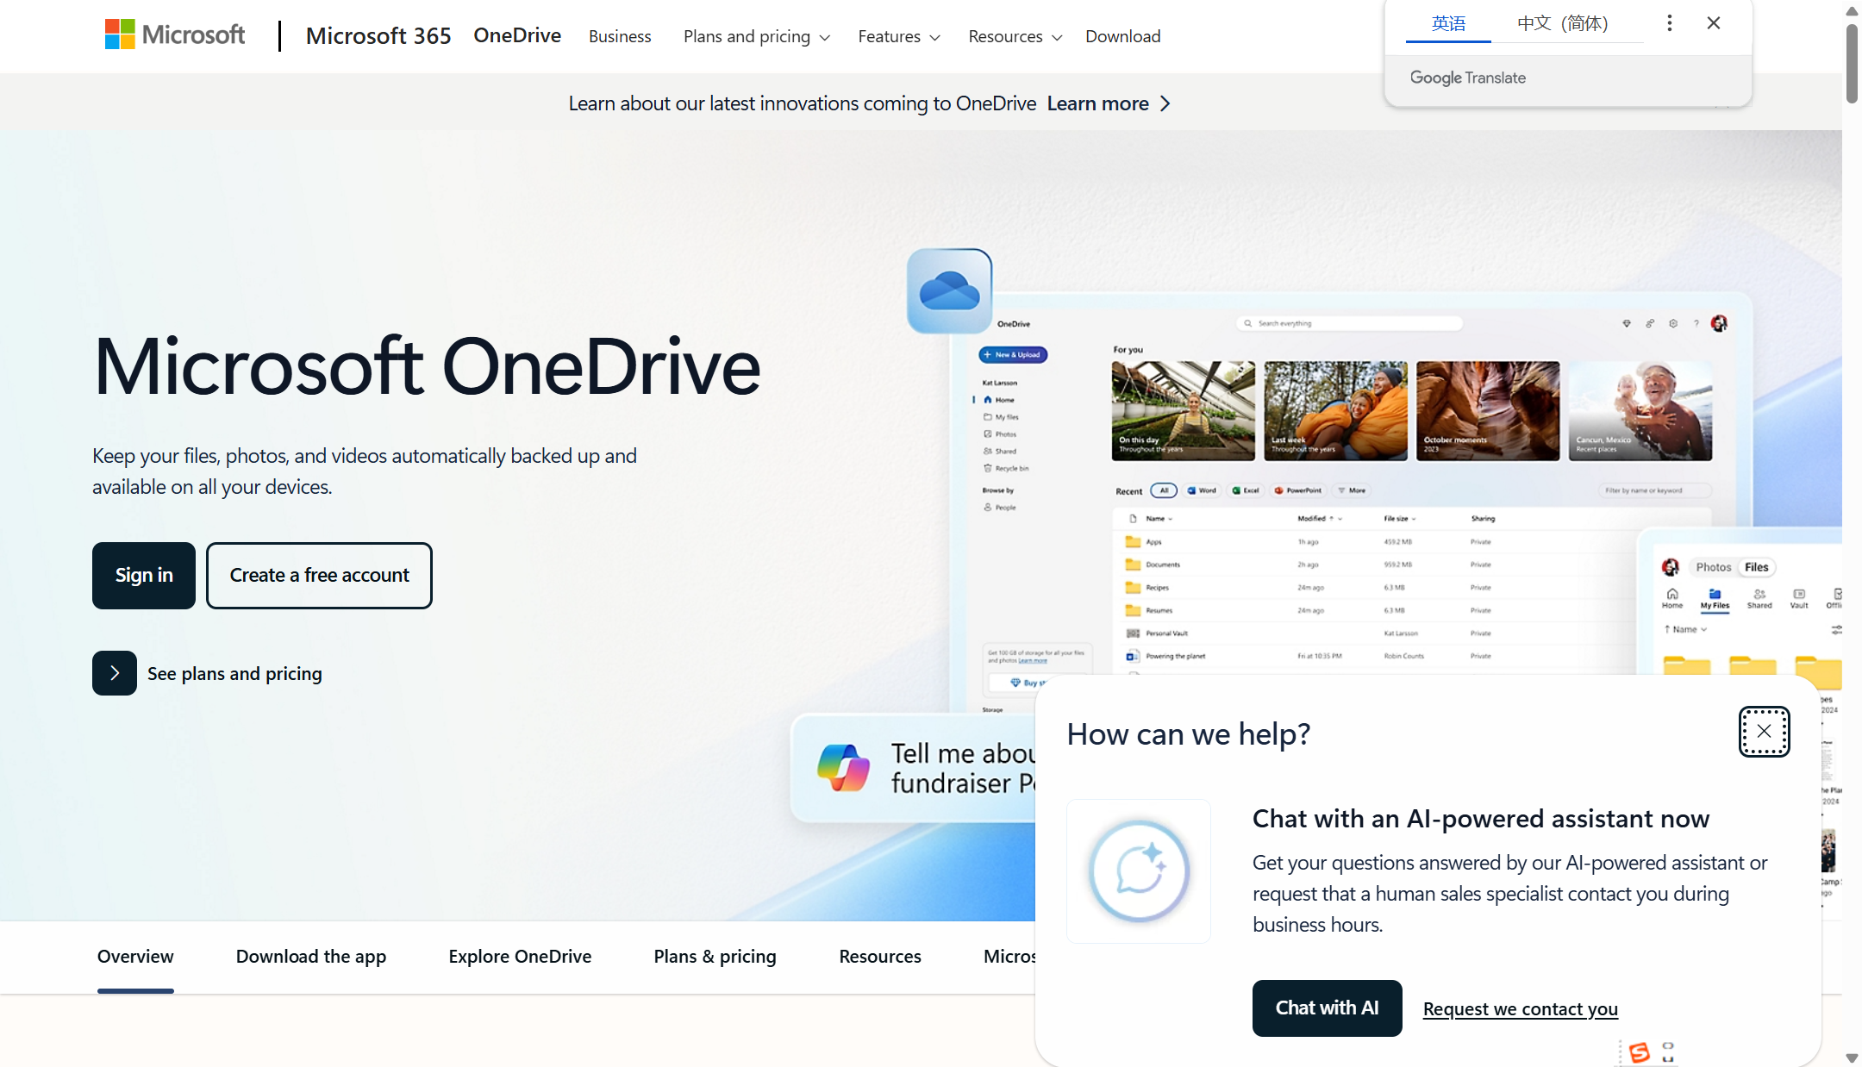This screenshot has width=1862, height=1067.
Task: Click the AI chat bubble sparkle icon
Action: (1139, 870)
